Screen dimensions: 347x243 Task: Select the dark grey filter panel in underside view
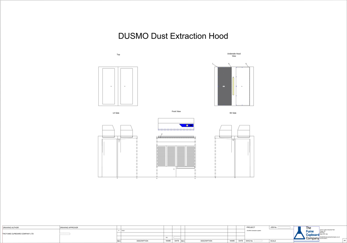coord(225,86)
